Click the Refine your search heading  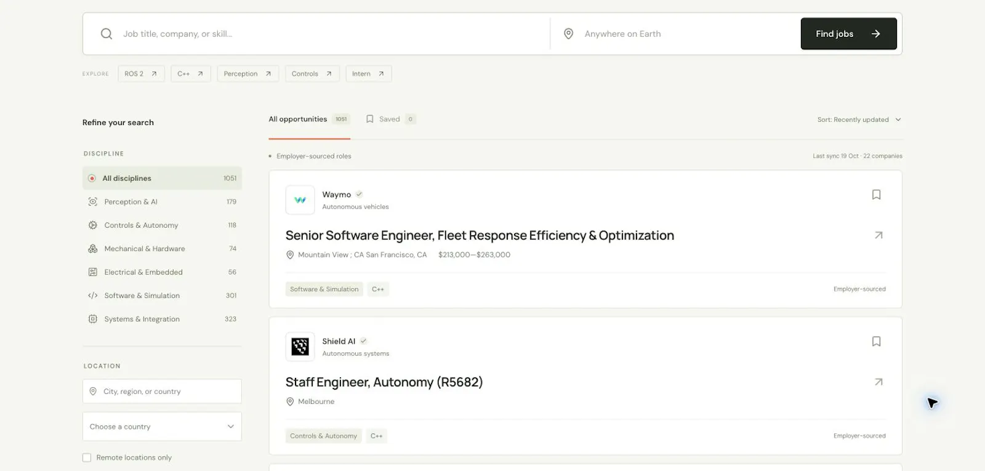coord(118,123)
